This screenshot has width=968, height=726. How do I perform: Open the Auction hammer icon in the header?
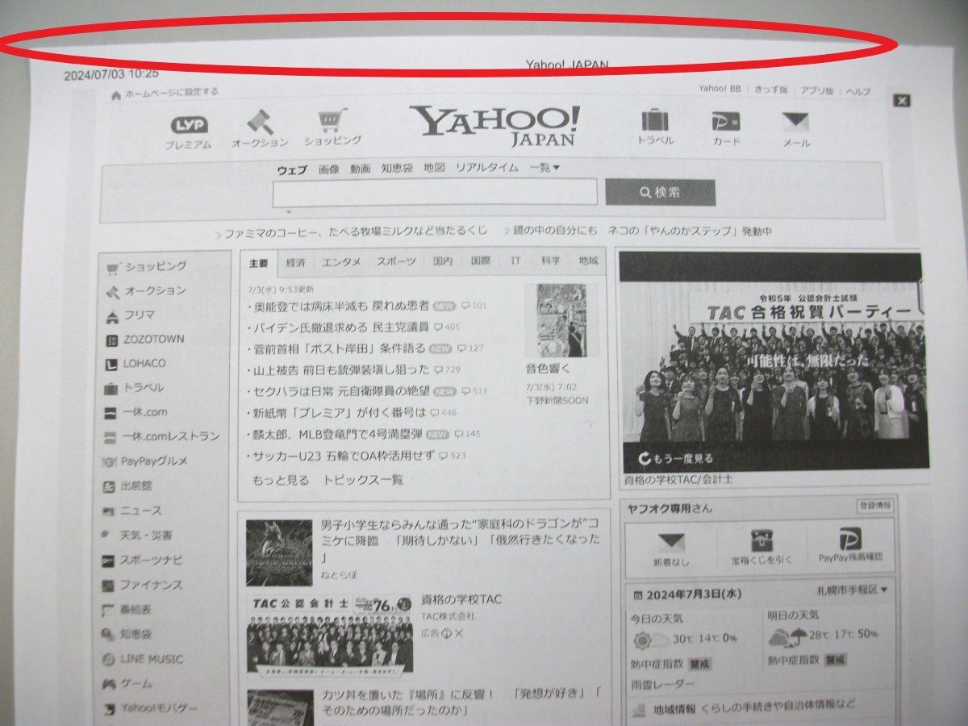click(259, 122)
